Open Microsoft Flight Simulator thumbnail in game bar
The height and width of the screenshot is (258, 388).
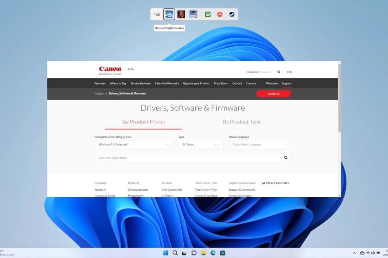tap(169, 14)
